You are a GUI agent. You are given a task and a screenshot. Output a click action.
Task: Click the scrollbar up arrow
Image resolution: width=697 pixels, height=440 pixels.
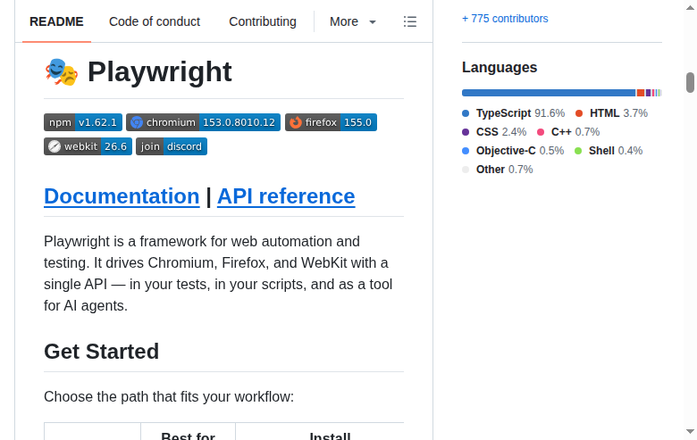click(690, 8)
